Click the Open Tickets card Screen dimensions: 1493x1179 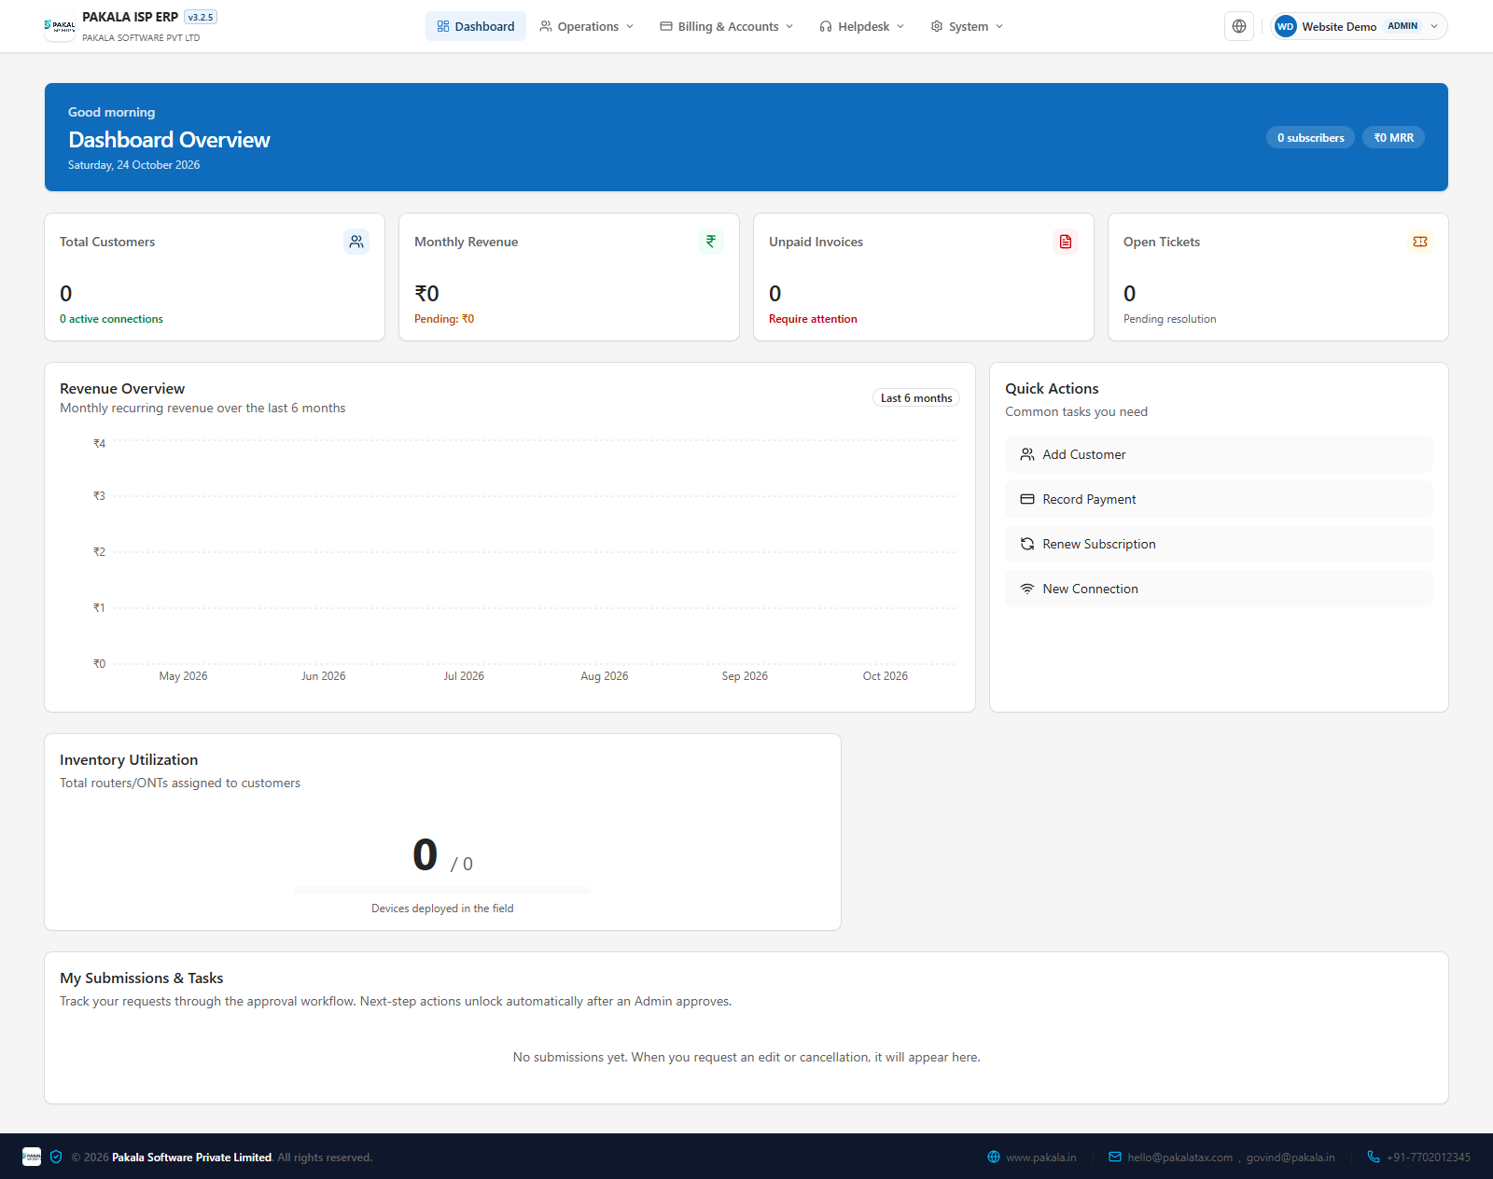[x=1278, y=277]
